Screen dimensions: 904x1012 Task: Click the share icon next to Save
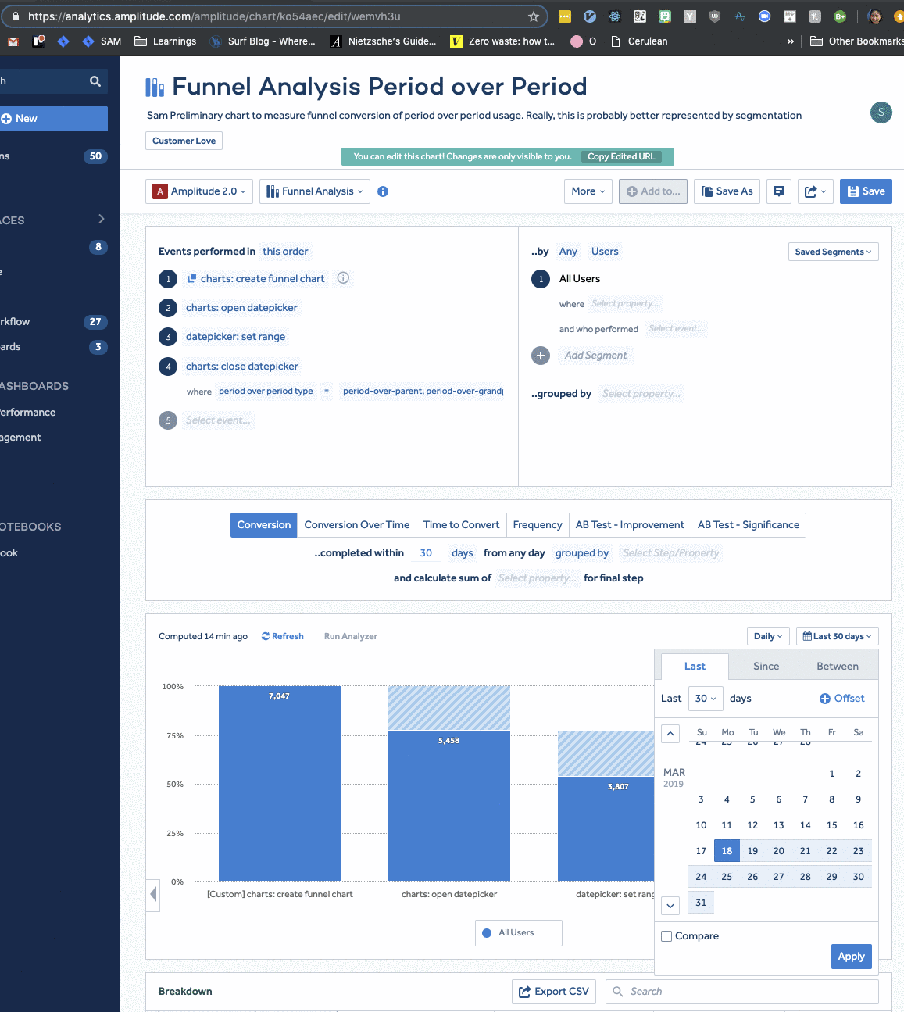point(812,191)
